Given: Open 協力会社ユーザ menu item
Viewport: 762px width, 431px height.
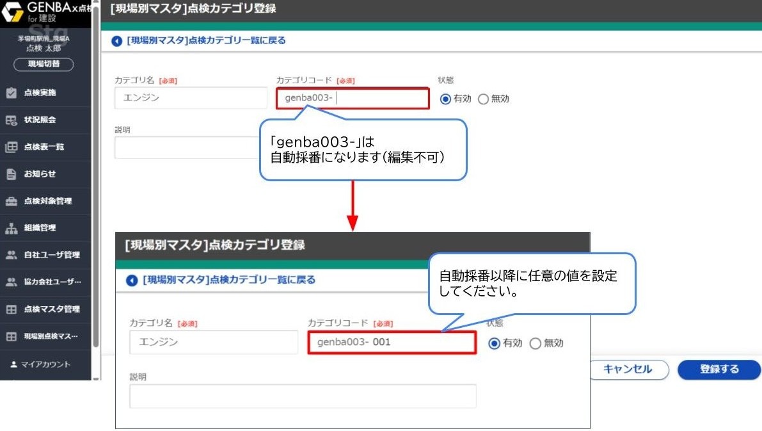Looking at the screenshot, I should pyautogui.click(x=52, y=282).
